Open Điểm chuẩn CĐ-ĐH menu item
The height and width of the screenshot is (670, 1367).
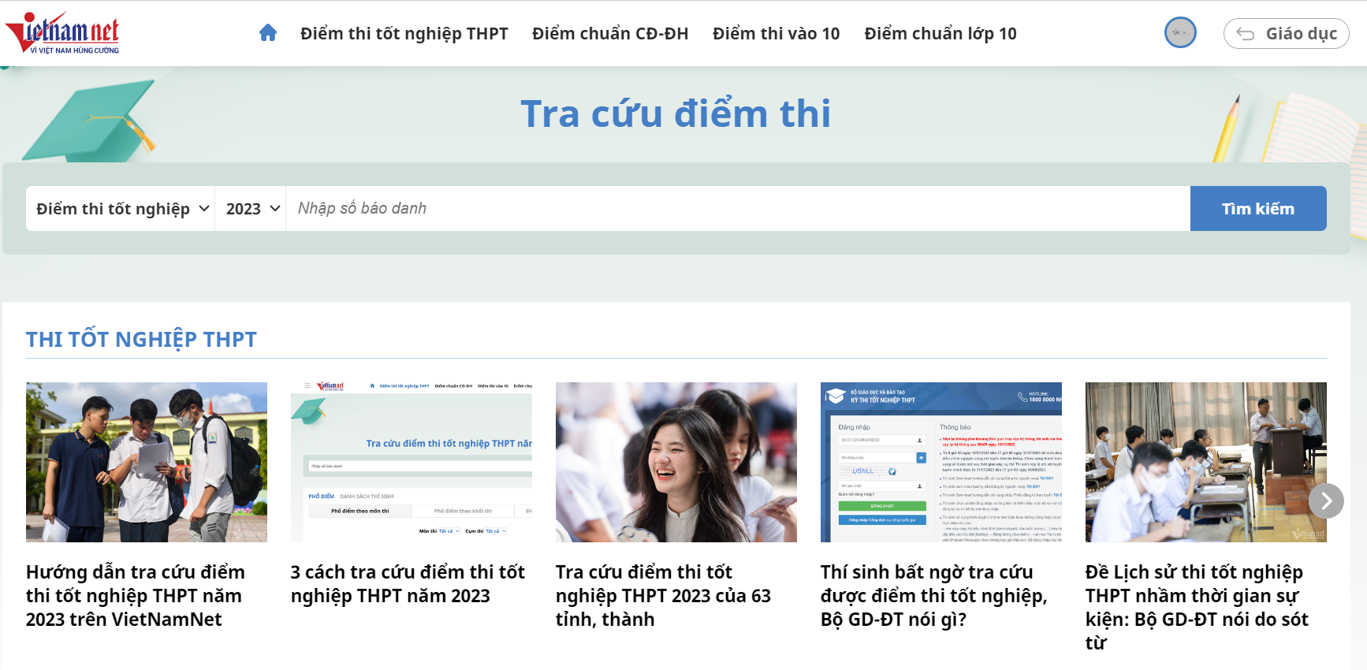610,34
